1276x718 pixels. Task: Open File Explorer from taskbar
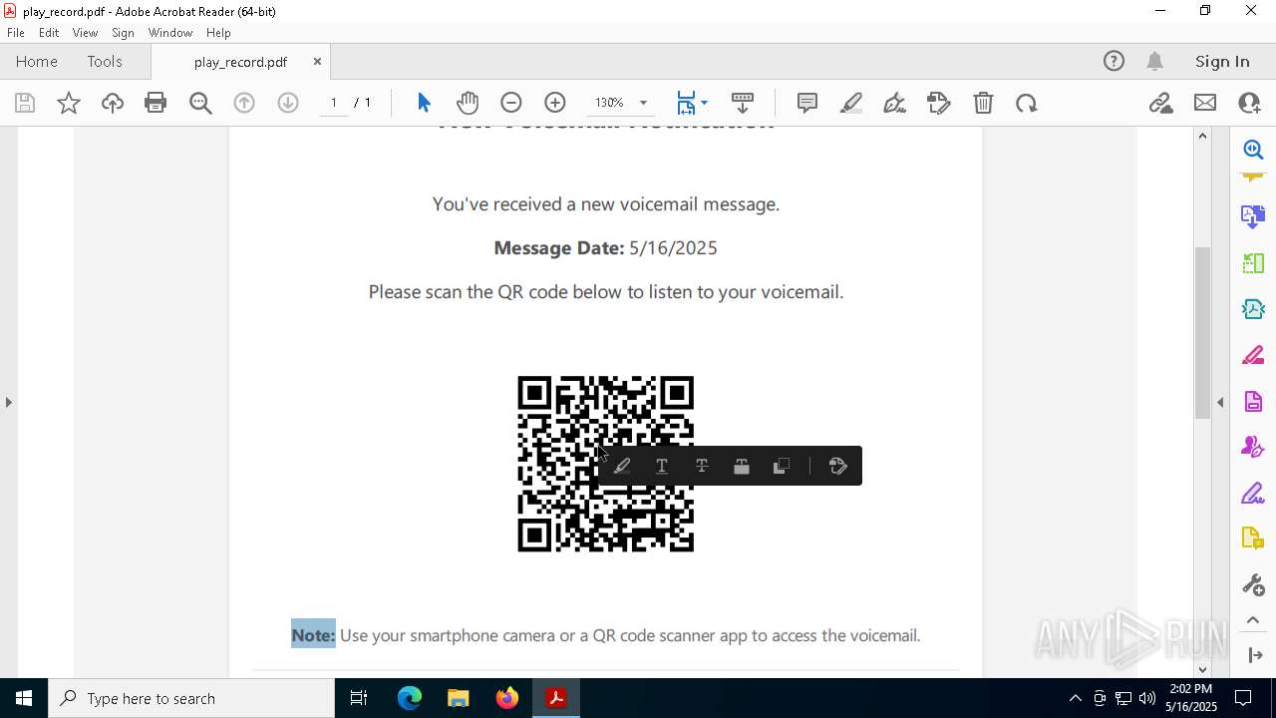click(x=458, y=698)
